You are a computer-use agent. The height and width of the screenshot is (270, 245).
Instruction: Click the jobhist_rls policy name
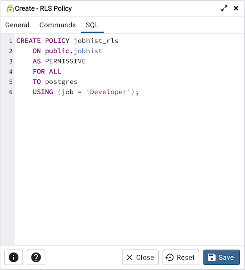pos(96,41)
